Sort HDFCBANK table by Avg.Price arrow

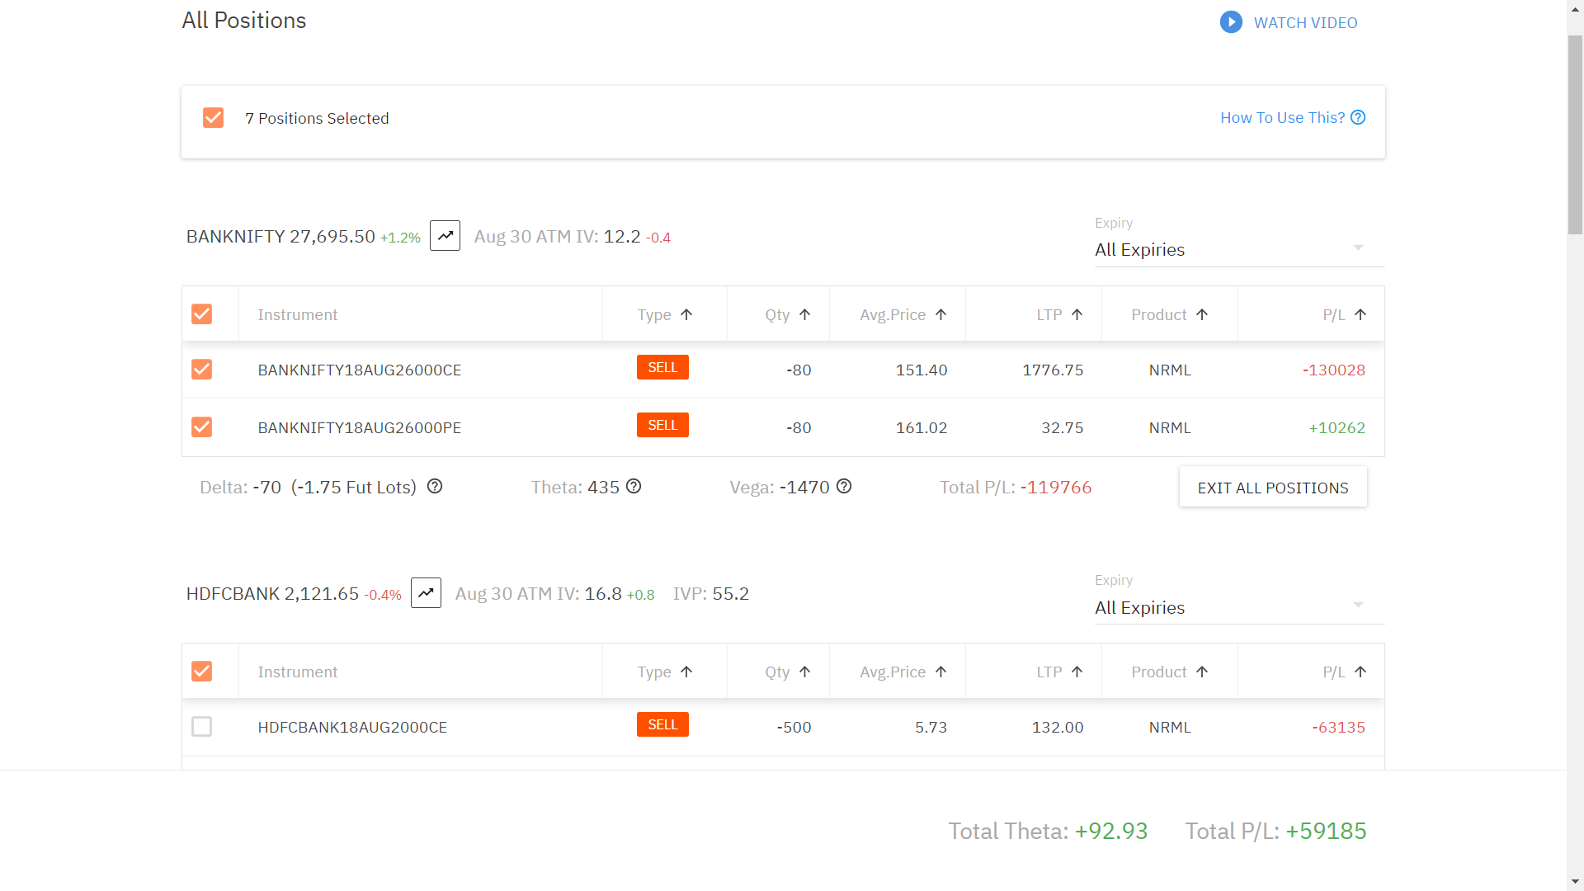940,672
